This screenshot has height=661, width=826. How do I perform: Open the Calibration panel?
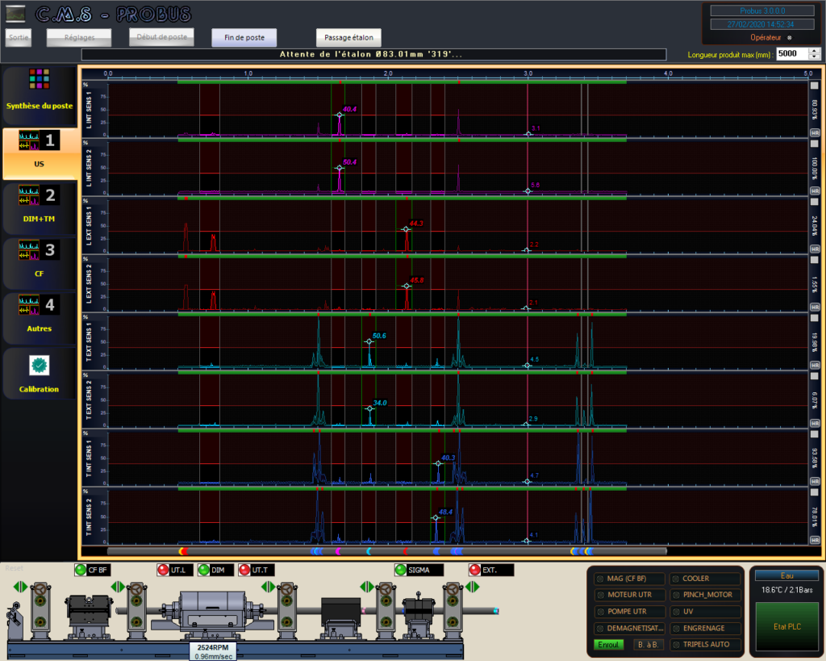[x=40, y=374]
